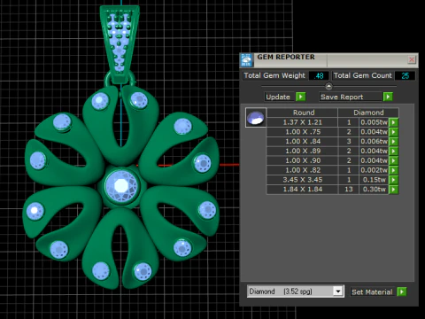Image resolution: width=425 pixels, height=319 pixels.
Task: Open the Diamond (3.52 spg) material dropdown
Action: (x=338, y=292)
